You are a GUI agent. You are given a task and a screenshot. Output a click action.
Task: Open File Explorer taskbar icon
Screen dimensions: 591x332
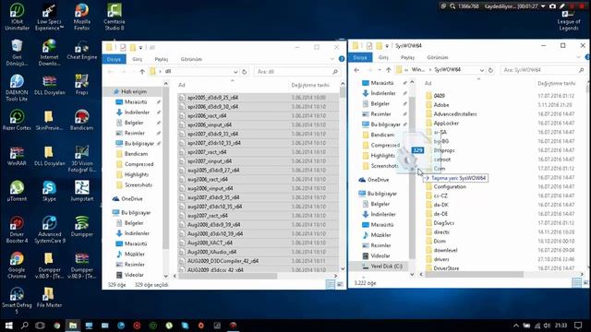(73, 326)
